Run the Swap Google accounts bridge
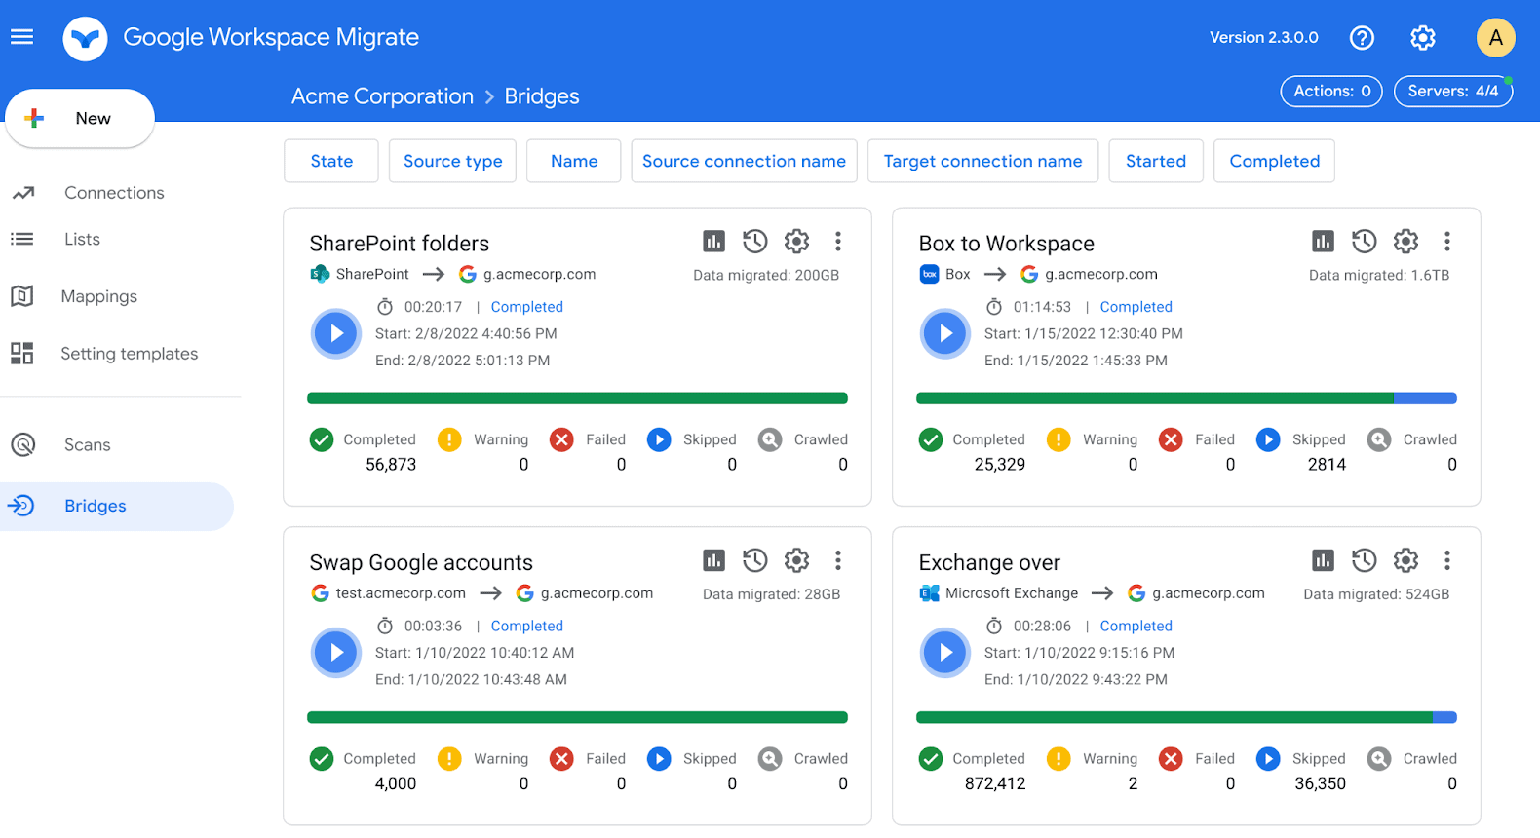 tap(336, 653)
